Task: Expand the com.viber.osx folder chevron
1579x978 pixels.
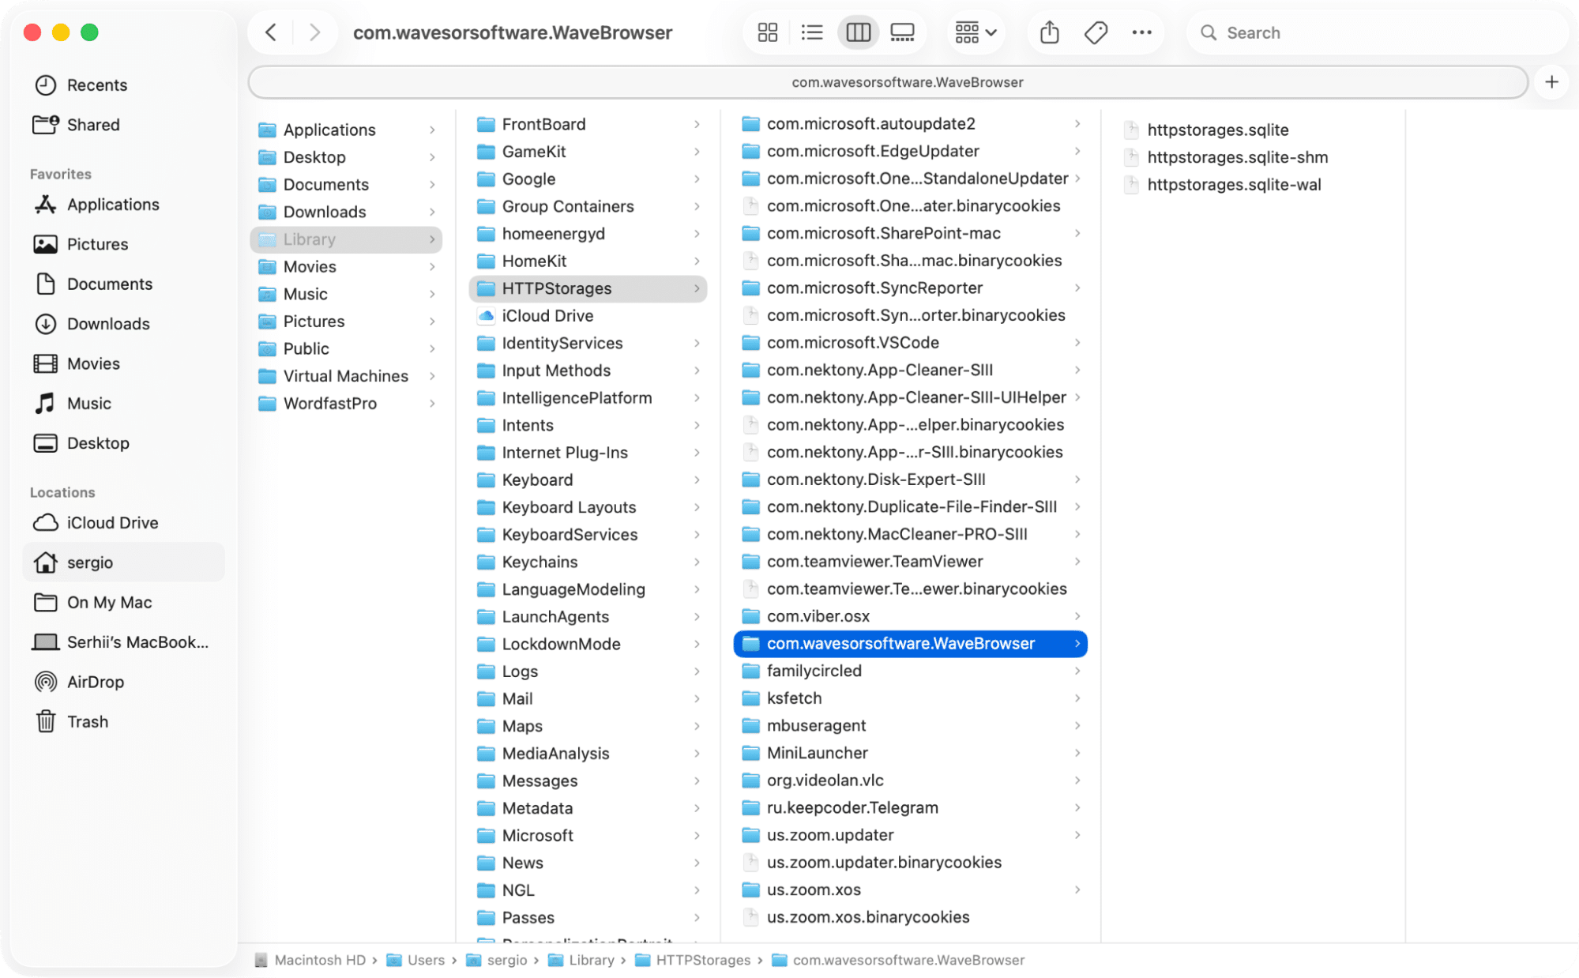Action: pyautogui.click(x=1077, y=616)
